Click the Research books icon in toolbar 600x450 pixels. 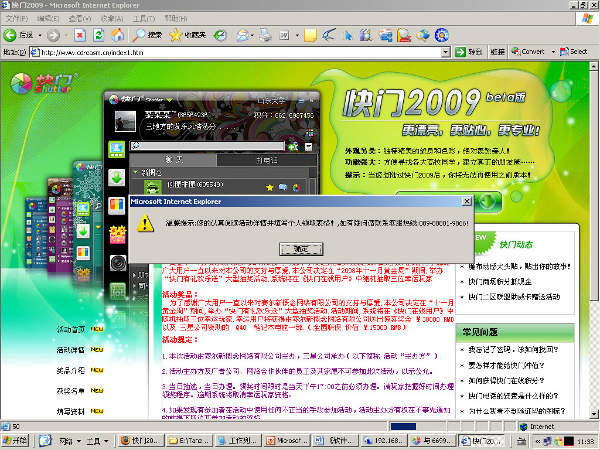(366, 35)
